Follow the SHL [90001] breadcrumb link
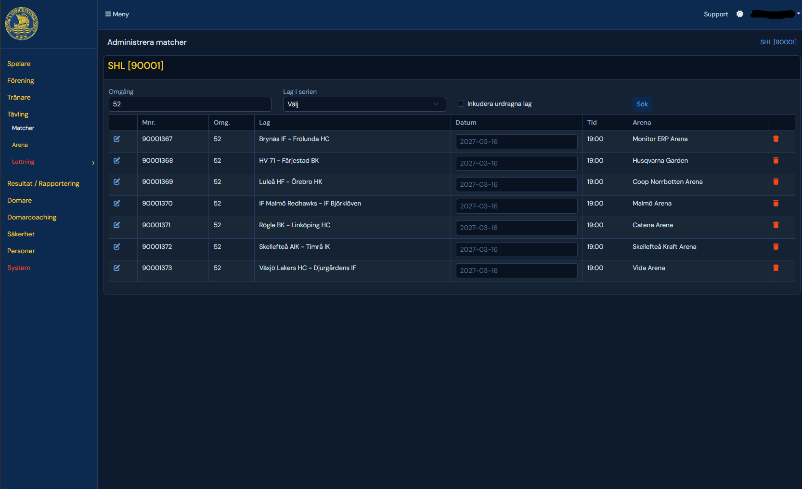The height and width of the screenshot is (489, 802). [778, 42]
